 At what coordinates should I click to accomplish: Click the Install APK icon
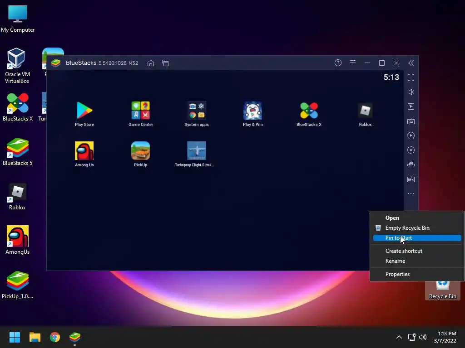tap(411, 179)
